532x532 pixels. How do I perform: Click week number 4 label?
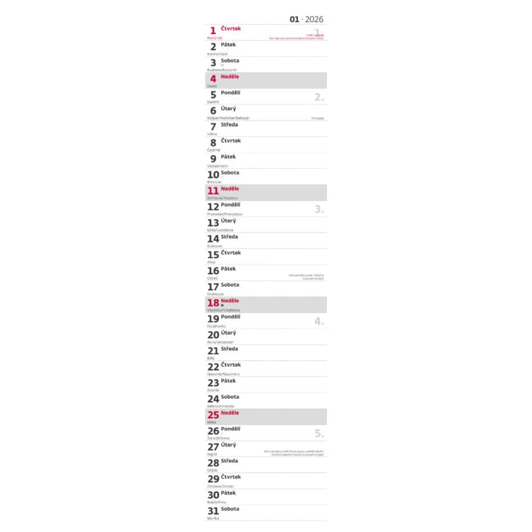click(319, 321)
